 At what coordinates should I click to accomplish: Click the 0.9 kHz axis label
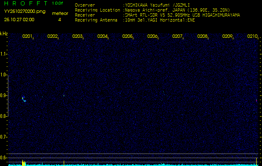3,95
